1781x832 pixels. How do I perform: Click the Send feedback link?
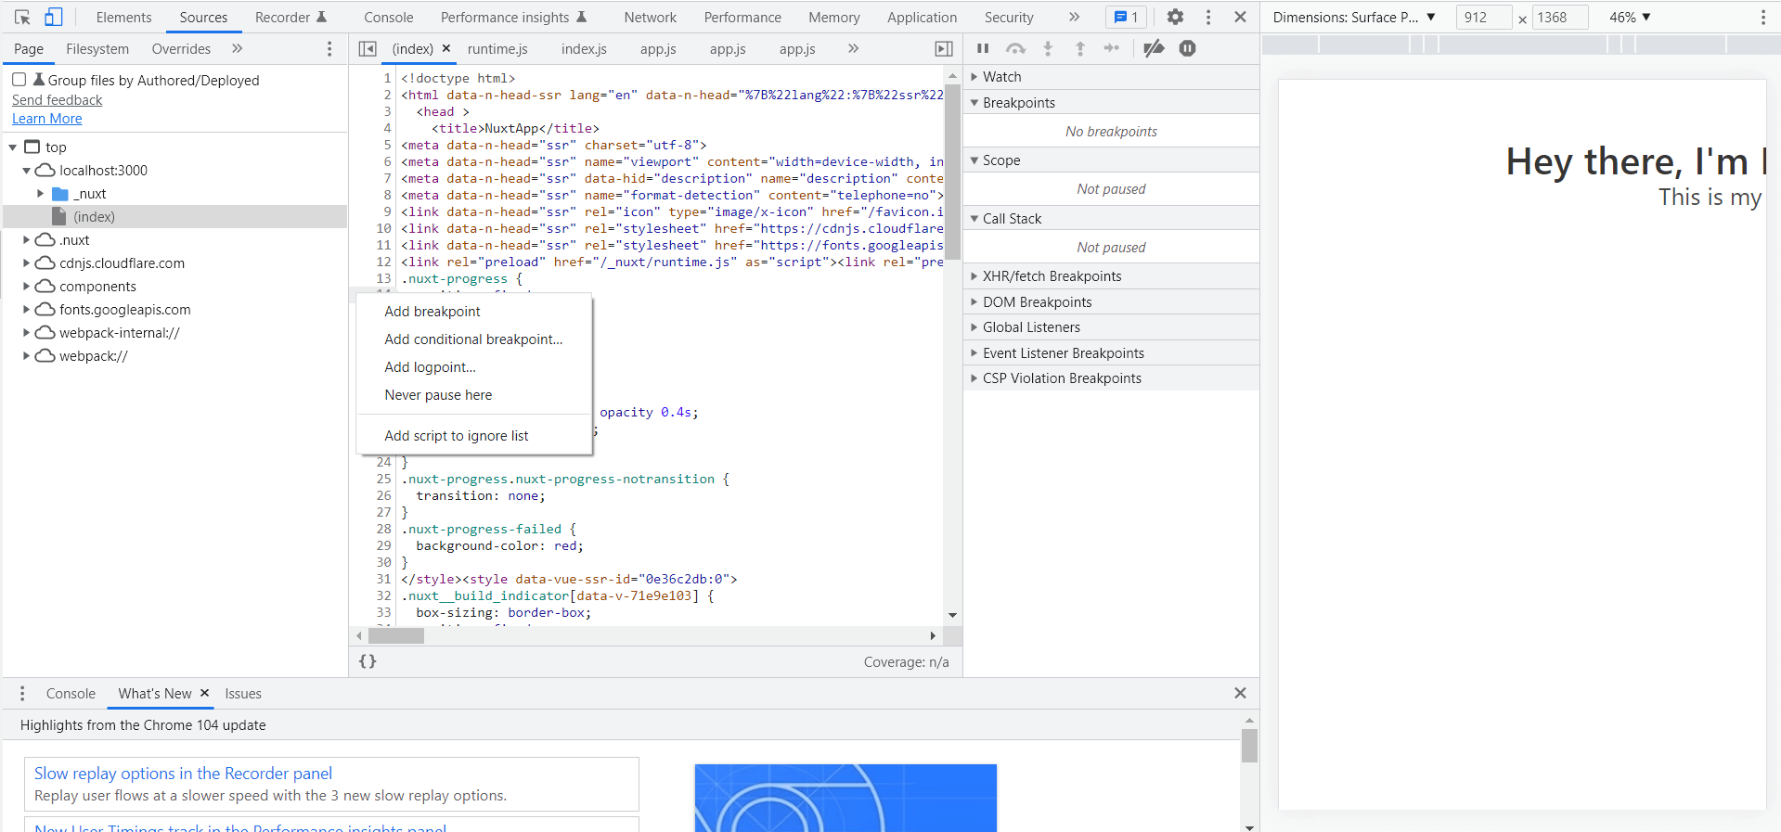[x=58, y=100]
